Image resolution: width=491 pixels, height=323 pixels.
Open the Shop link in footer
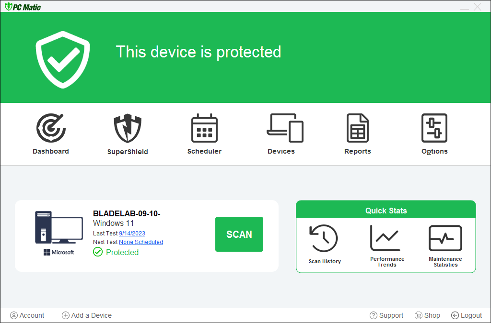click(427, 315)
